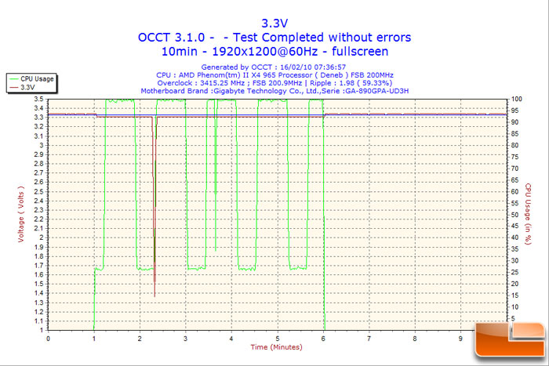Click the "1.7" tick on the voltage axis
This screenshot has height=366, width=549.
click(39, 266)
